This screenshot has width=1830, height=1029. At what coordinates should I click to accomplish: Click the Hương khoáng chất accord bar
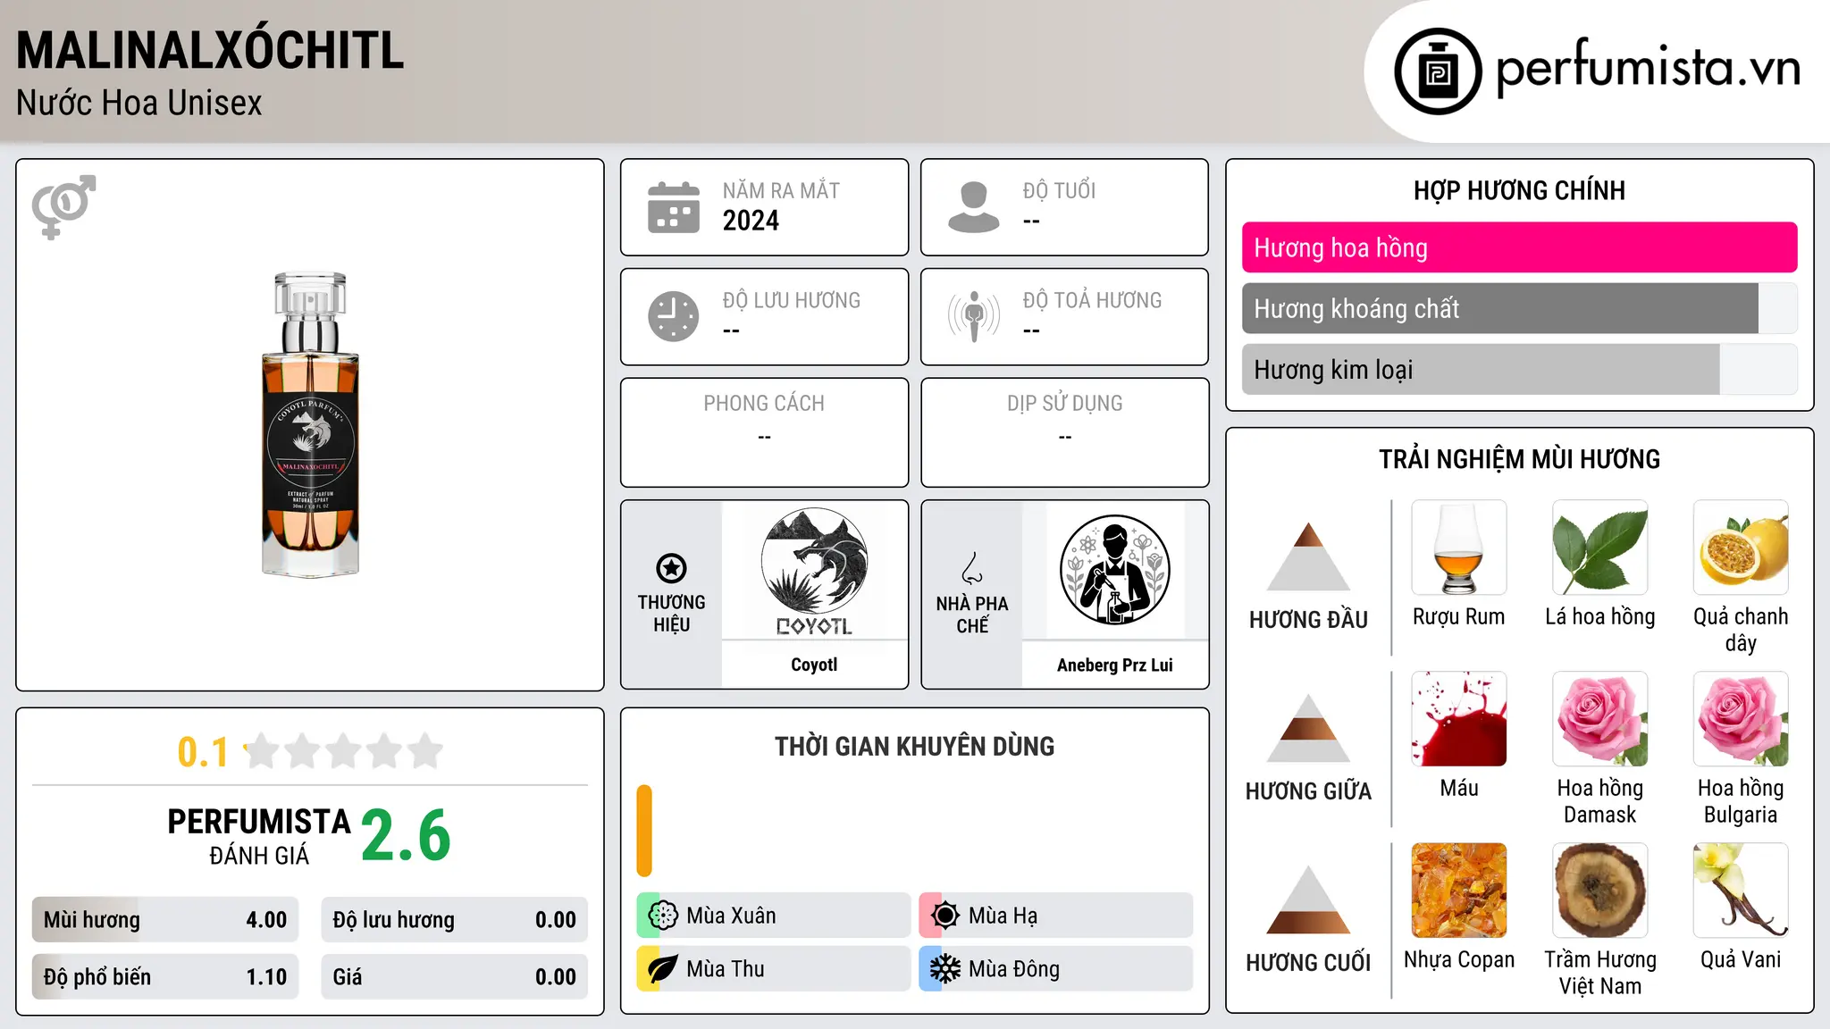tap(1519, 308)
